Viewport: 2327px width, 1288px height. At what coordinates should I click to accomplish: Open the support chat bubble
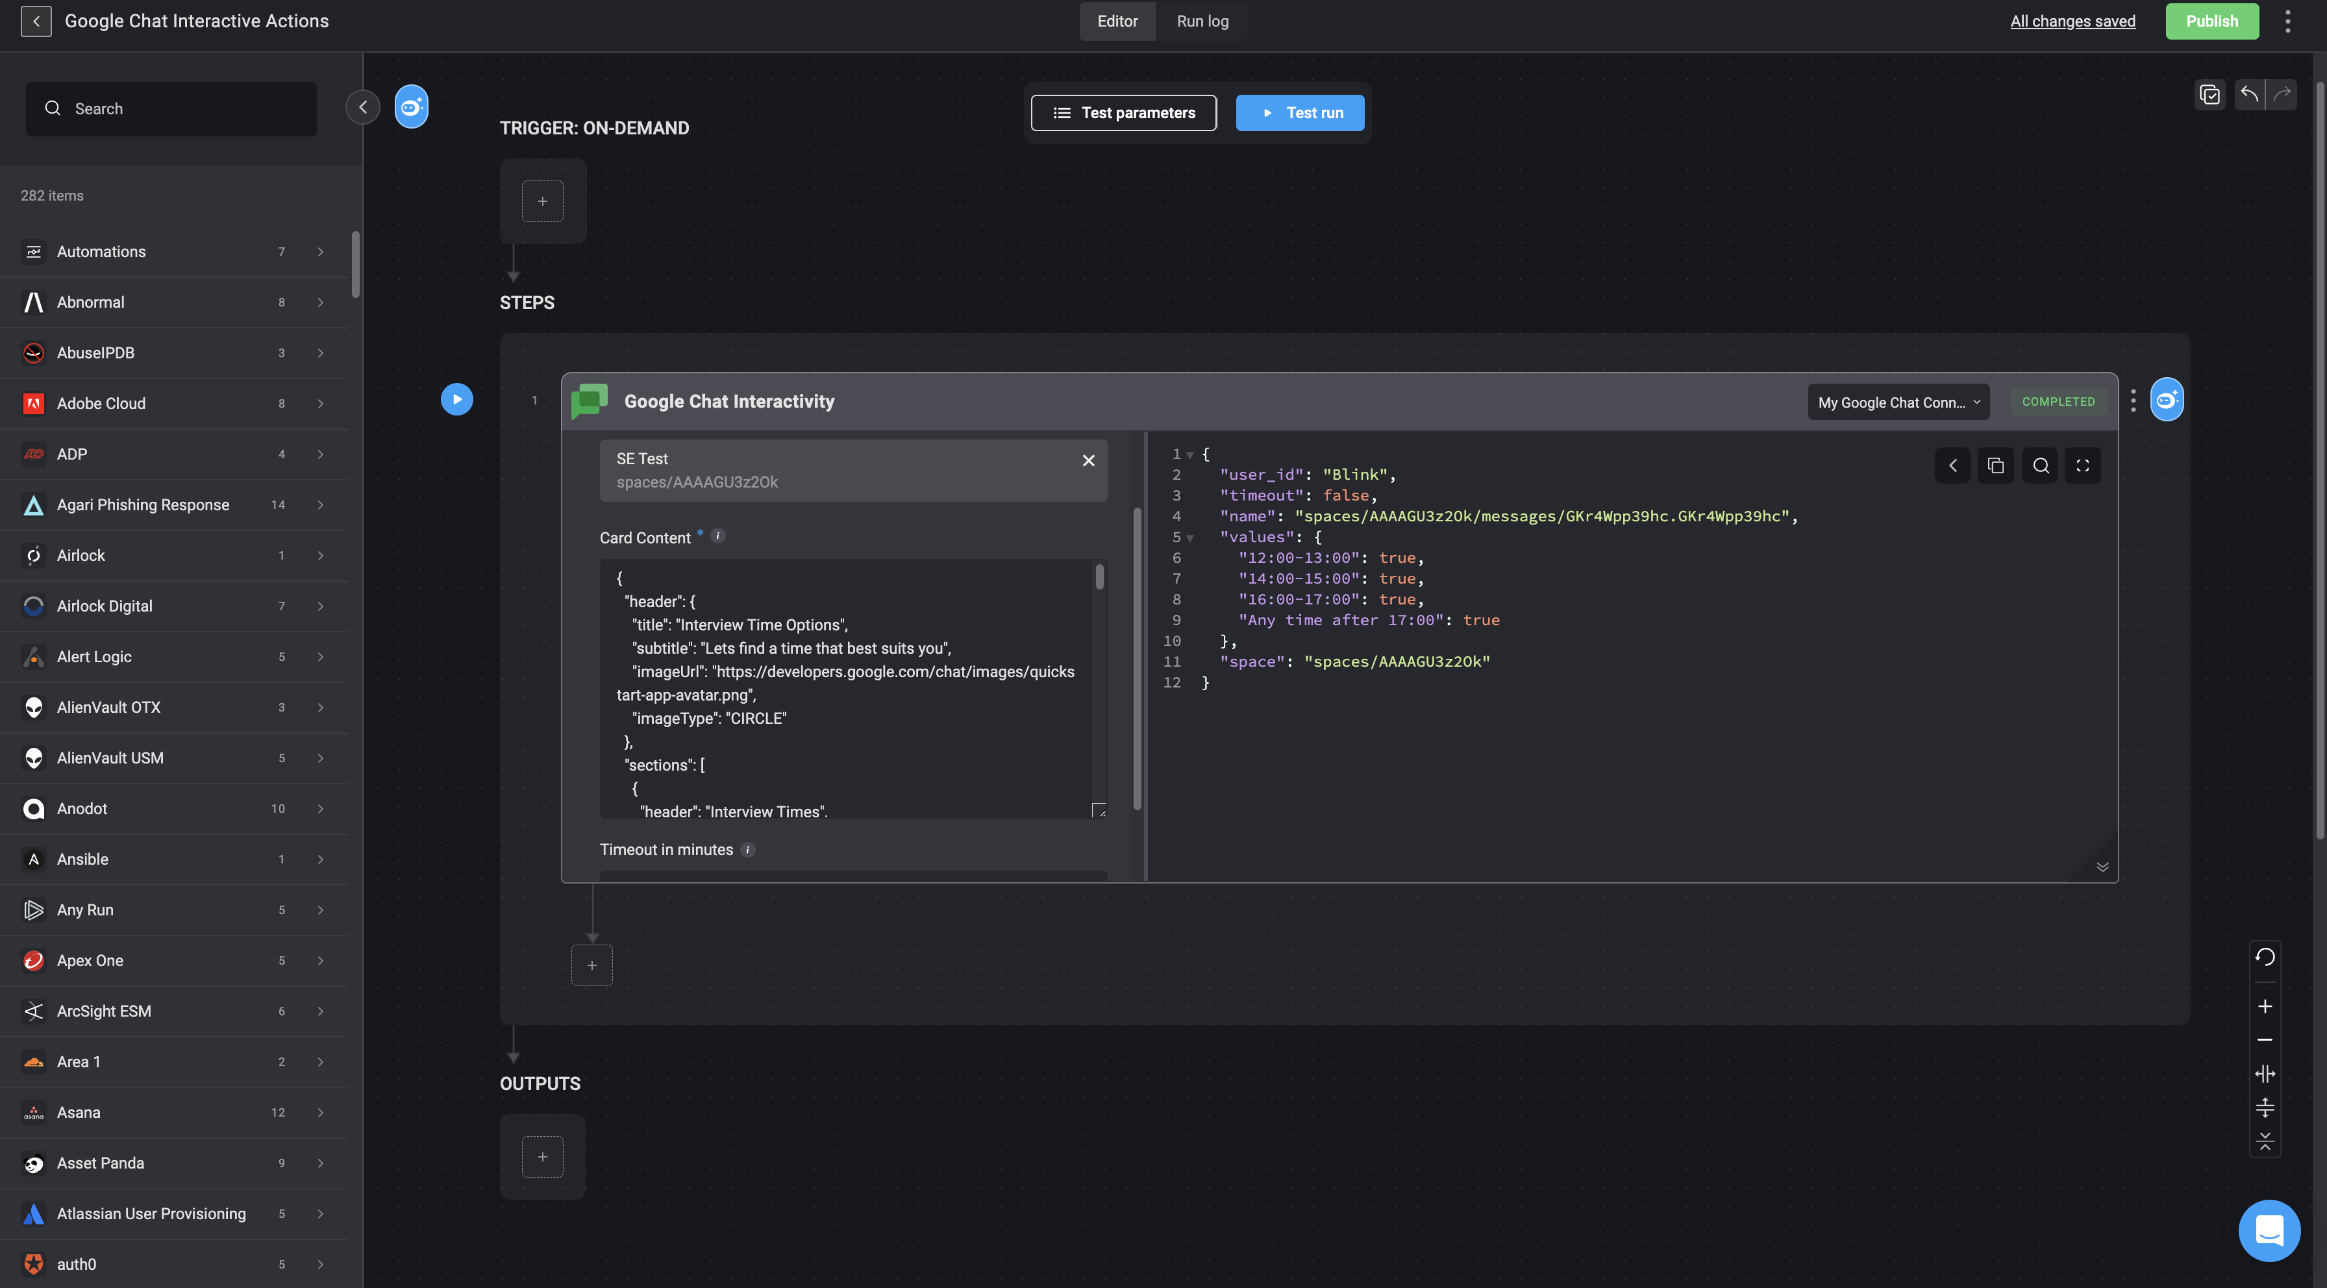(x=2269, y=1231)
